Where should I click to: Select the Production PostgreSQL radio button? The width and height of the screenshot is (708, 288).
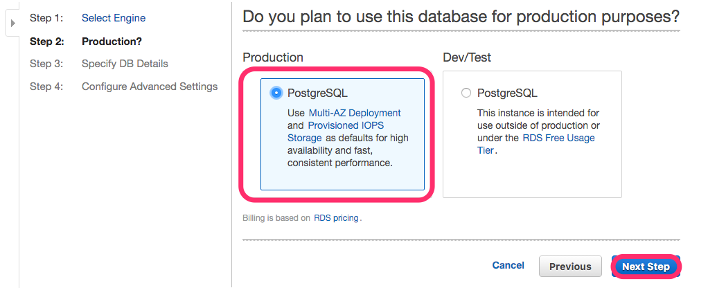click(x=276, y=93)
